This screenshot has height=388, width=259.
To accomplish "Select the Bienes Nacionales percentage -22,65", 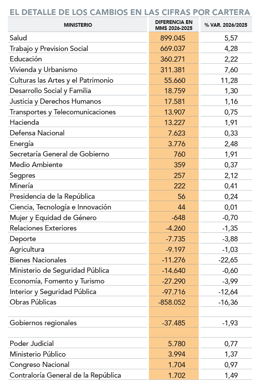I will pyautogui.click(x=228, y=260).
